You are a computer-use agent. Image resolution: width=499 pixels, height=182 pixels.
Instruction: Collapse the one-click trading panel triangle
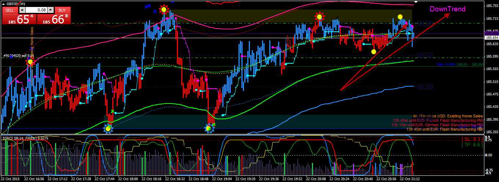(x=4, y=4)
